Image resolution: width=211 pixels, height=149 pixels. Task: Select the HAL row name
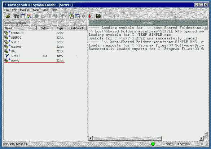(x=13, y=51)
